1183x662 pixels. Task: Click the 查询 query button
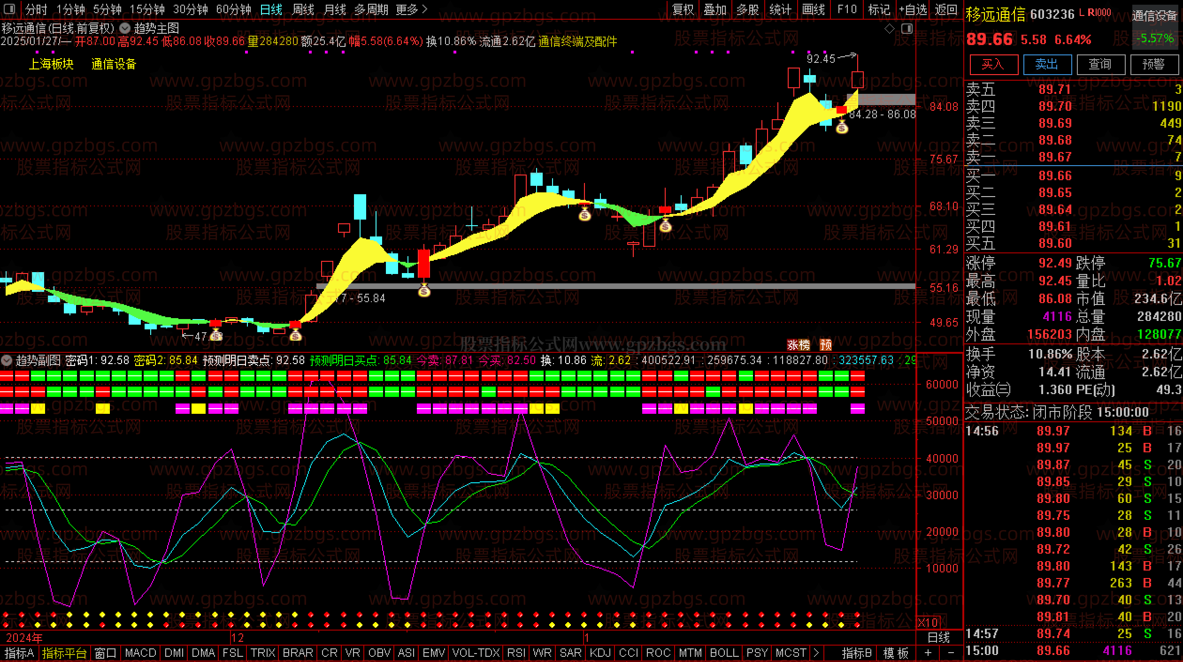click(x=1100, y=64)
